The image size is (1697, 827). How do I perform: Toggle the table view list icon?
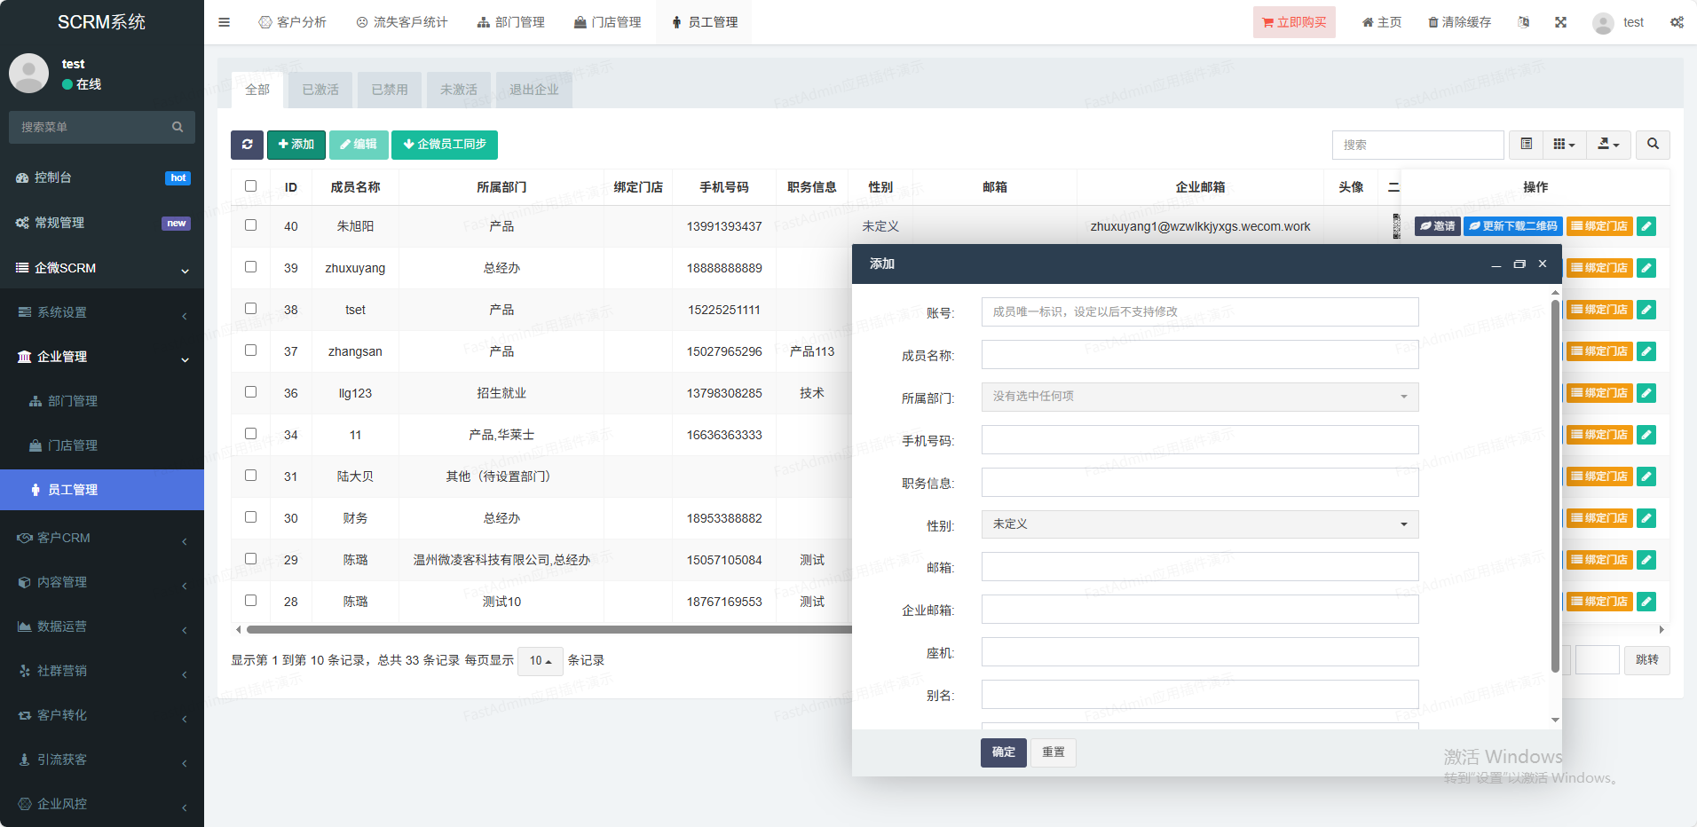point(1526,145)
